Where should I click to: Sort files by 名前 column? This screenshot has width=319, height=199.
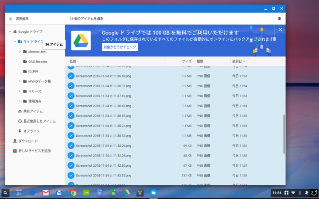[73, 61]
